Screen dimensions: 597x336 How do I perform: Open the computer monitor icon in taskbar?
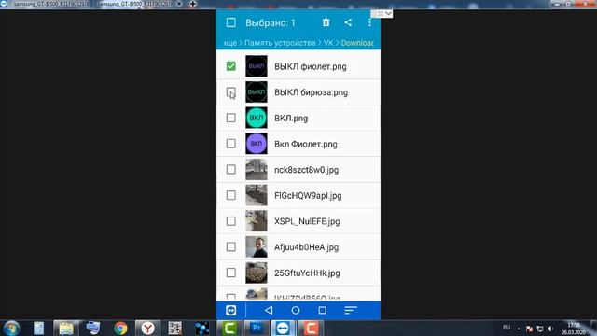pyautogui.click(x=93, y=328)
